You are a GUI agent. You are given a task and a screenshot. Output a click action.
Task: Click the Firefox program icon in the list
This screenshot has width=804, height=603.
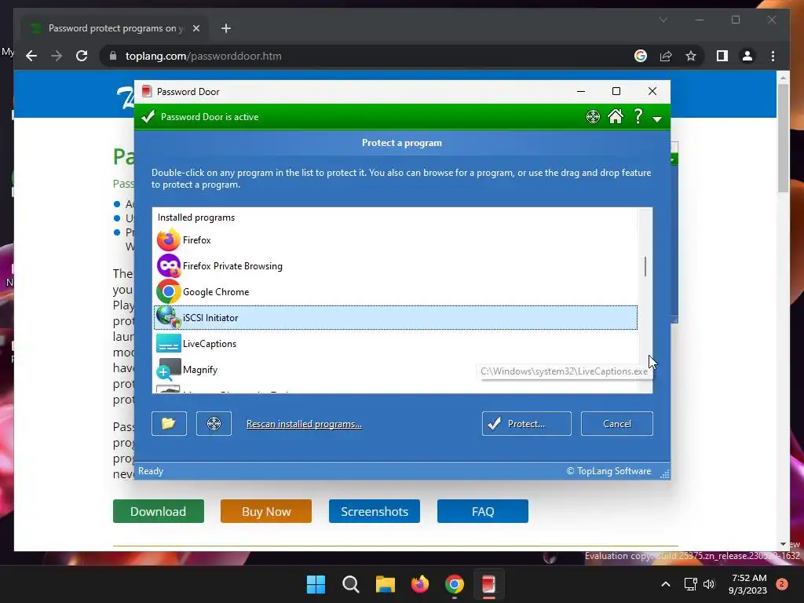click(x=168, y=240)
